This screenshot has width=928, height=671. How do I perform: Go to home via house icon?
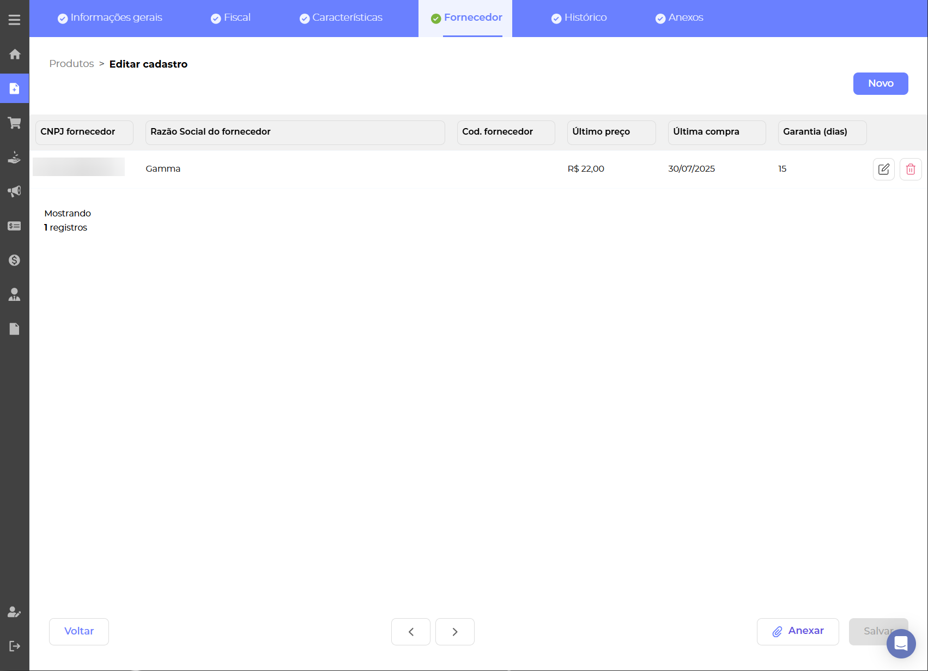click(15, 54)
